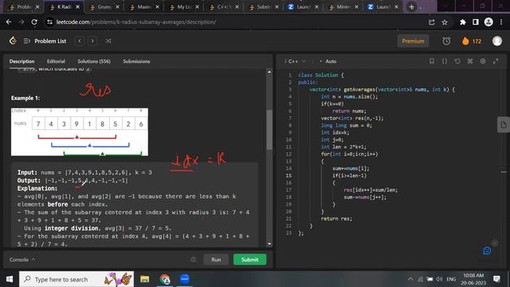
Task: Click code line 21 return res;
Action: click(336, 218)
